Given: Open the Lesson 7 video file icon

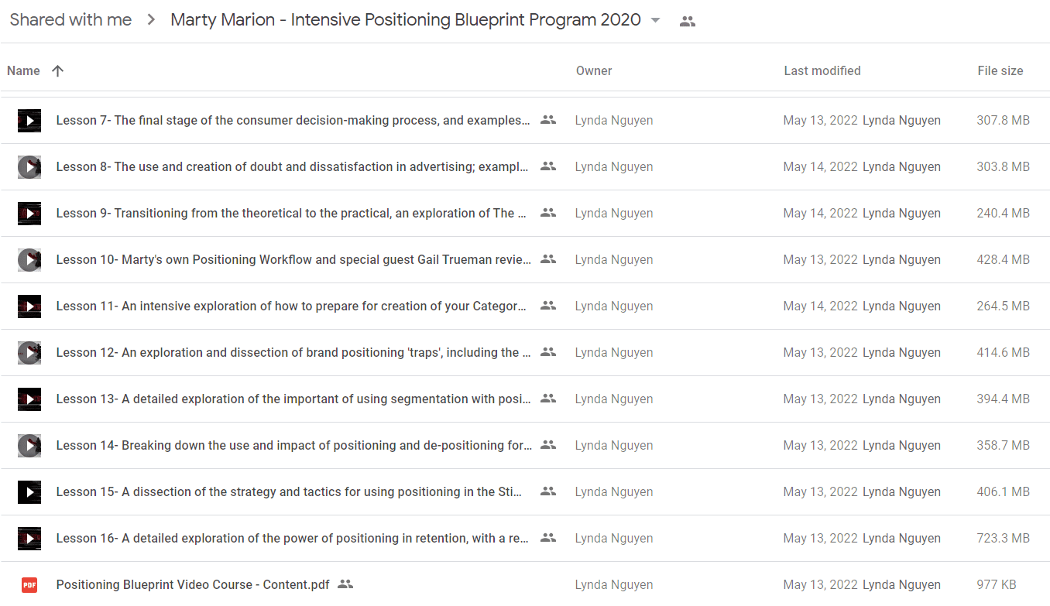Looking at the screenshot, I should tap(29, 121).
